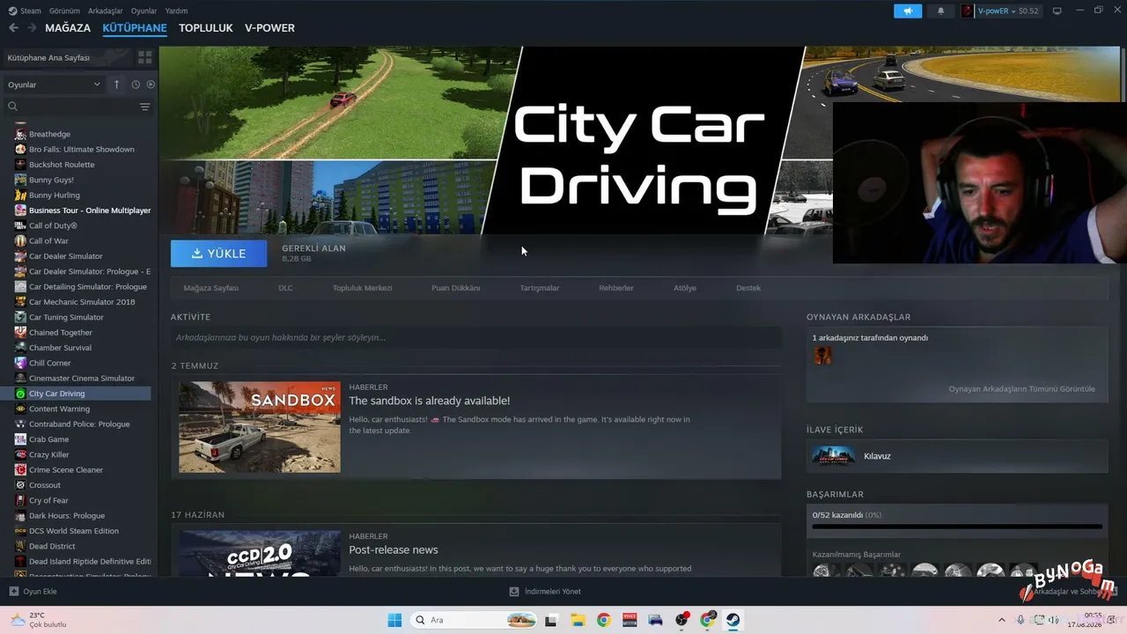Open 'The sandbox is already available!' news
Image resolution: width=1127 pixels, height=634 pixels.
(430, 401)
